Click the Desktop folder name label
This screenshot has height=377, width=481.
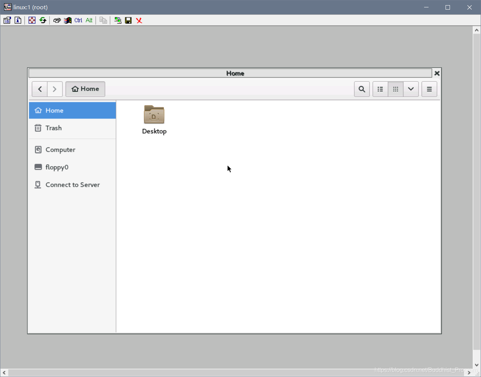click(154, 131)
